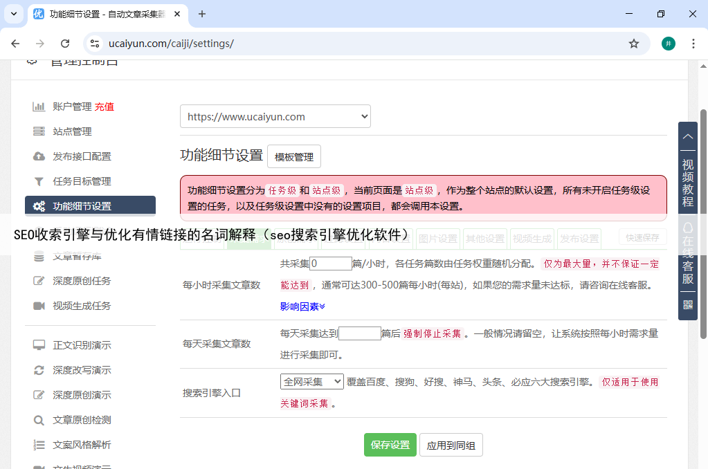Expand the 影响因素 details link
Viewport: 708px width, 469px height.
click(x=302, y=306)
